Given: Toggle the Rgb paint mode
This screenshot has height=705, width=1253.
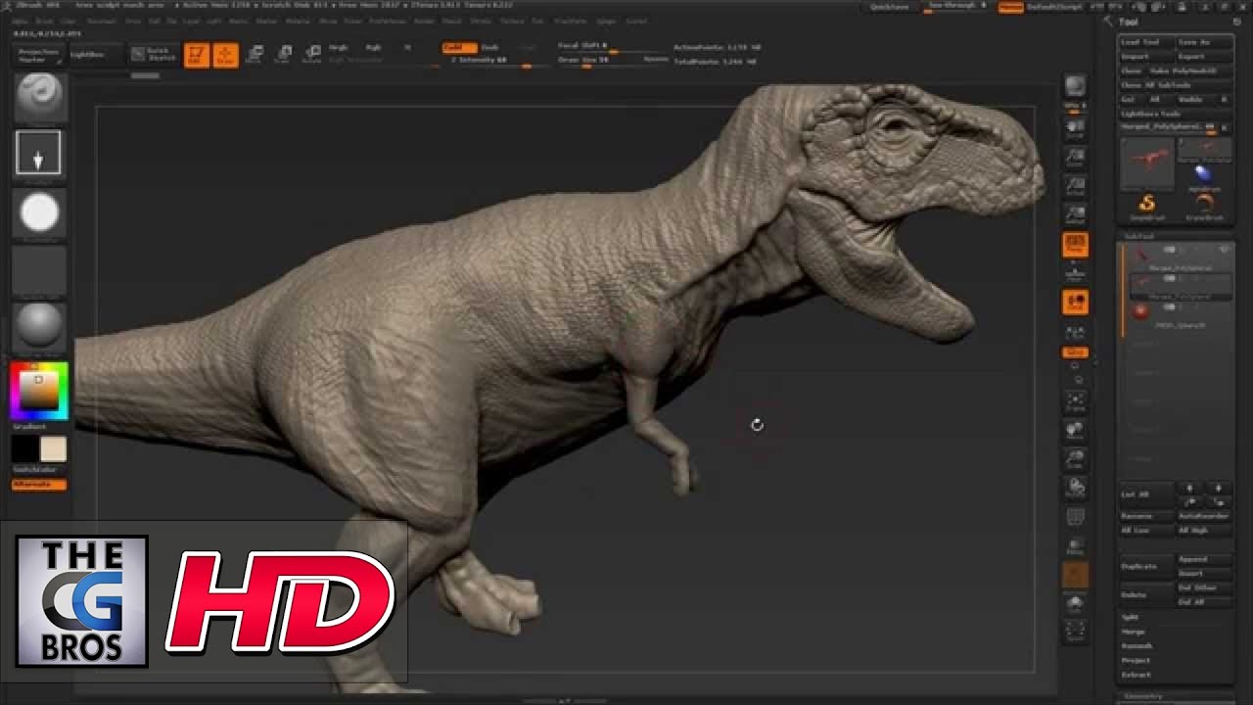Looking at the screenshot, I should click(x=373, y=47).
